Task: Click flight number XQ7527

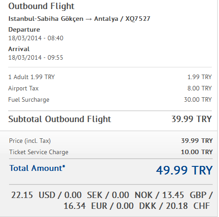Action: [x=138, y=19]
